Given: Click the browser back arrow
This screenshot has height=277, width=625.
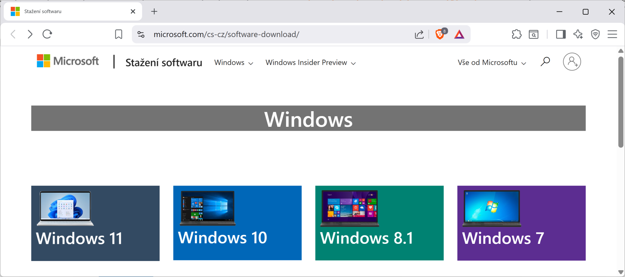Looking at the screenshot, I should click(x=13, y=34).
